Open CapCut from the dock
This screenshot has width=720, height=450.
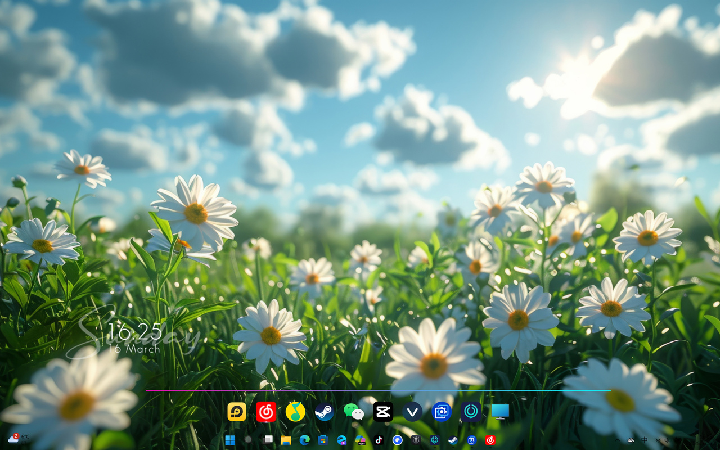click(x=383, y=412)
